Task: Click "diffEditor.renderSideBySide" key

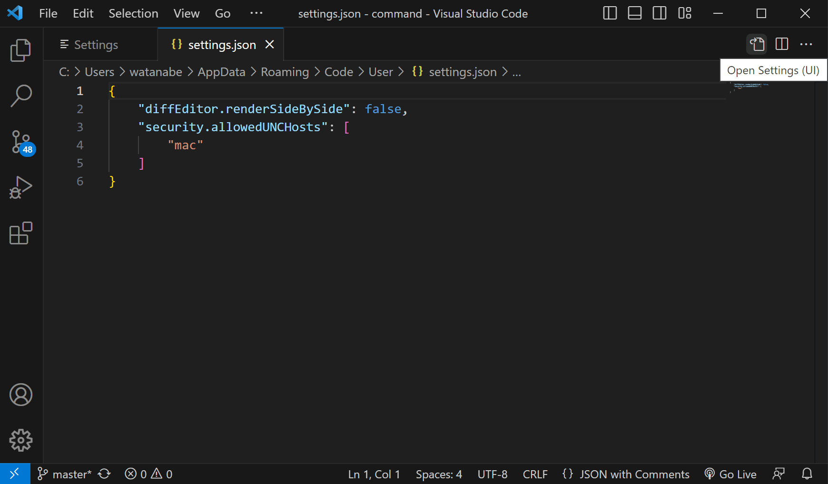Action: point(244,109)
